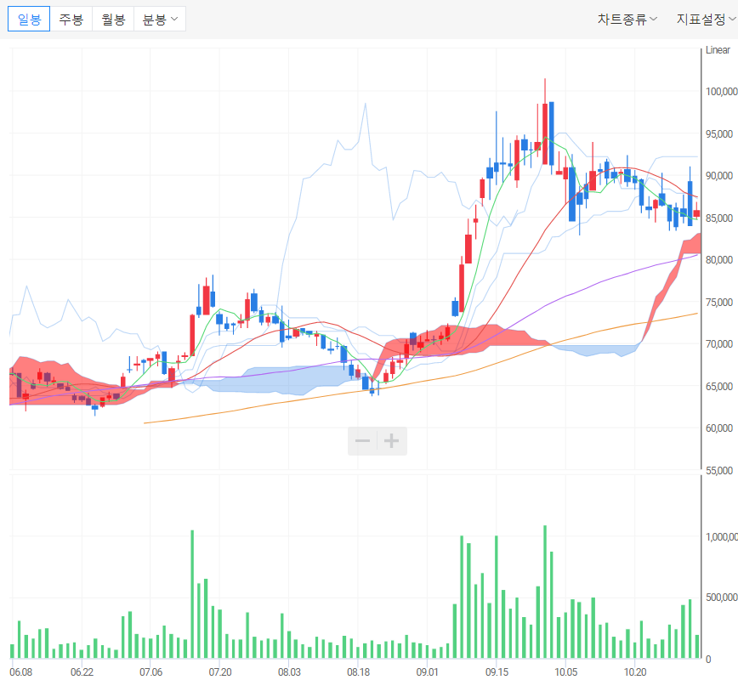Click the 06.22 date label
The width and height of the screenshot is (738, 680).
[x=82, y=671]
